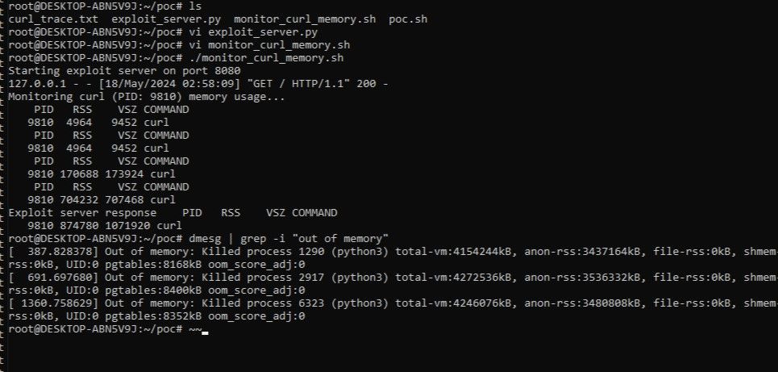Click the OOM line for killed process 2917
This screenshot has height=372, width=778.
tap(387, 278)
